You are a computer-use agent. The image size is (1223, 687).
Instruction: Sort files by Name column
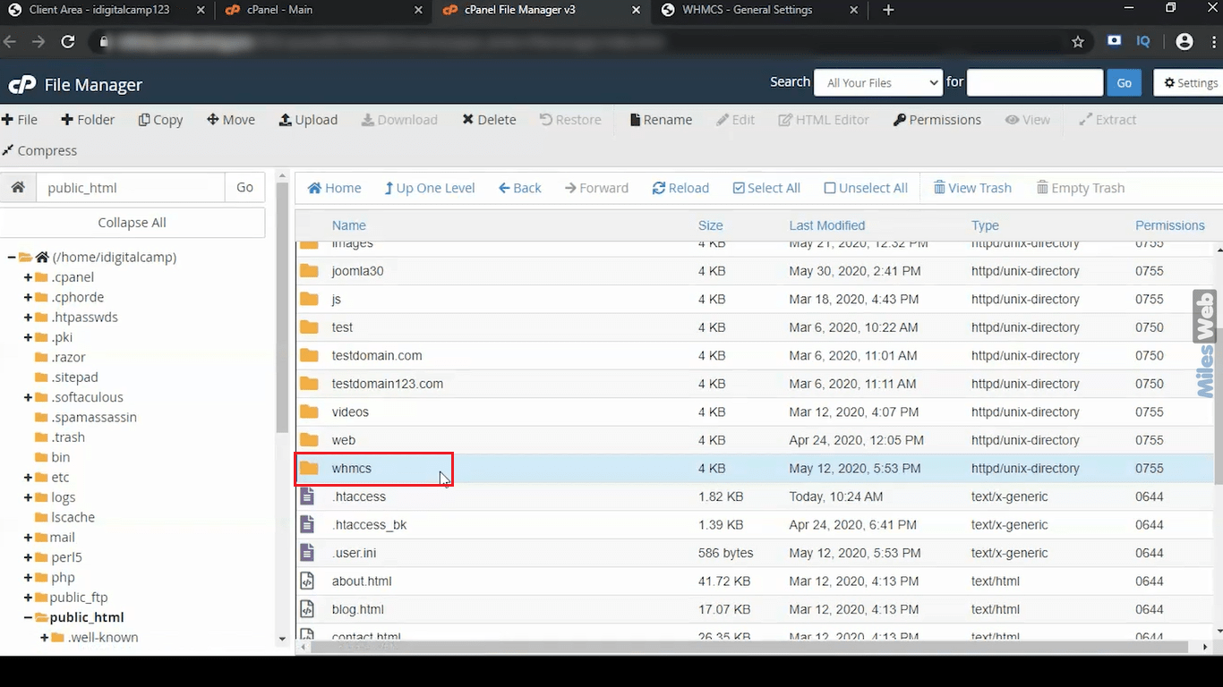[349, 225]
